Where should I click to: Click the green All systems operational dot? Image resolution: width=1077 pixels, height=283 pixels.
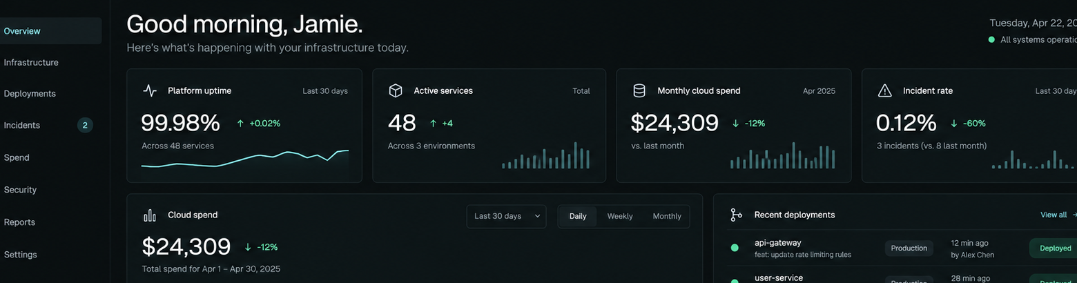click(991, 40)
